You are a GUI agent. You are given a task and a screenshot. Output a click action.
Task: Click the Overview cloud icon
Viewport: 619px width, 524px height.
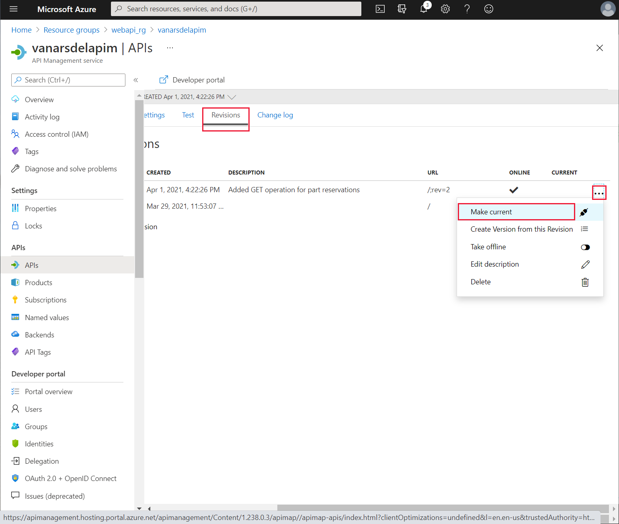[15, 99]
